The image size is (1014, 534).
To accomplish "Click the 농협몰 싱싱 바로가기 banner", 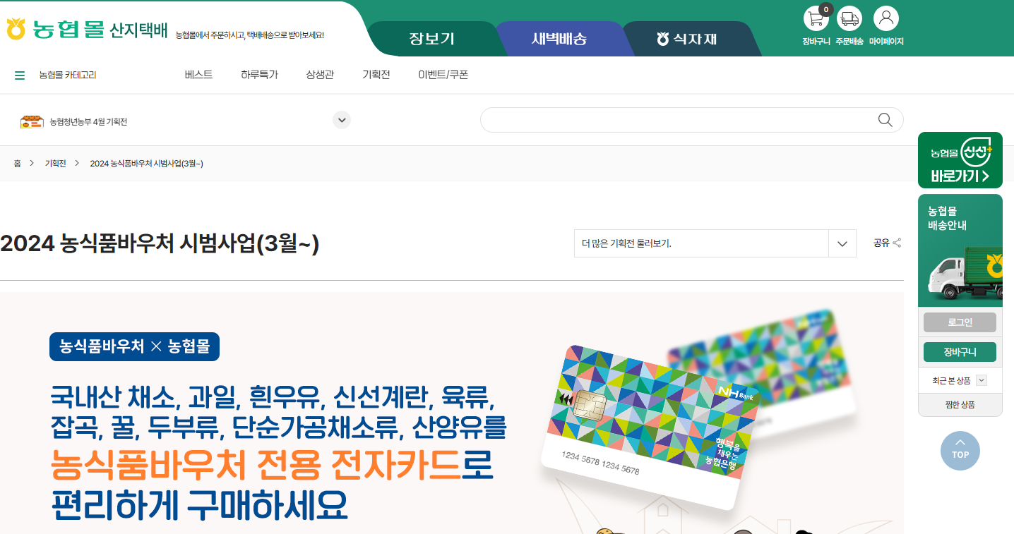I will click(960, 160).
